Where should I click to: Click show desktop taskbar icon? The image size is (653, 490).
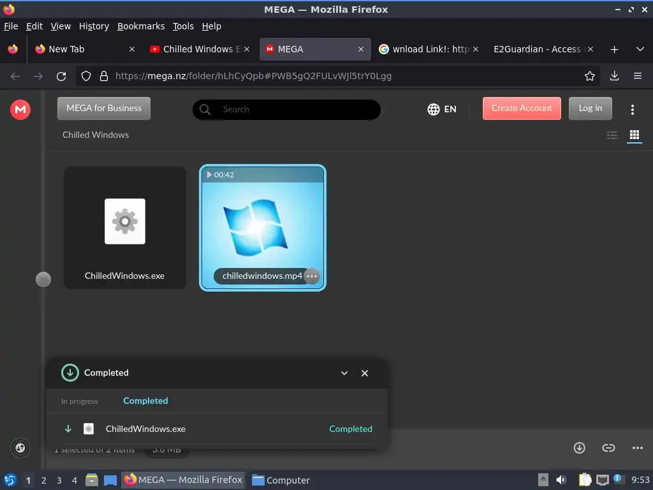(x=110, y=480)
